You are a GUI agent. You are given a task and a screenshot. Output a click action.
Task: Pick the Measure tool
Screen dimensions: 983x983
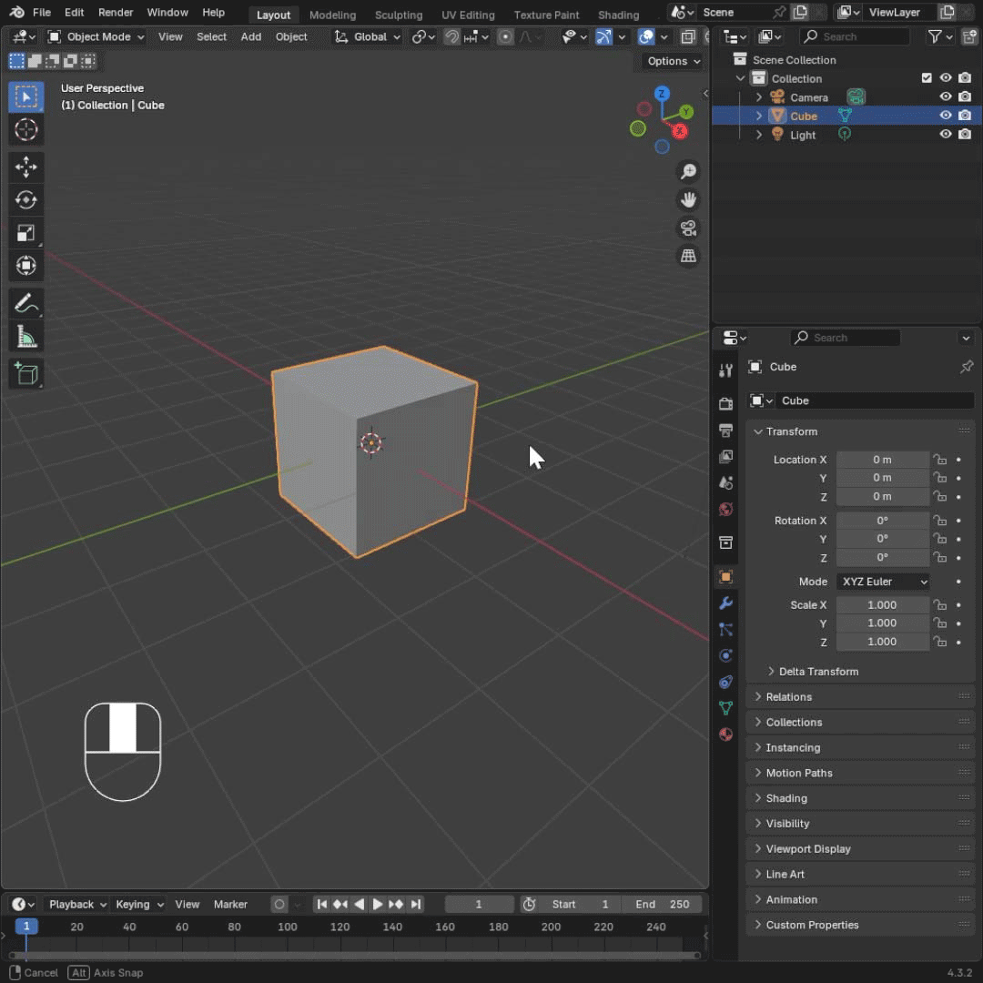(26, 338)
